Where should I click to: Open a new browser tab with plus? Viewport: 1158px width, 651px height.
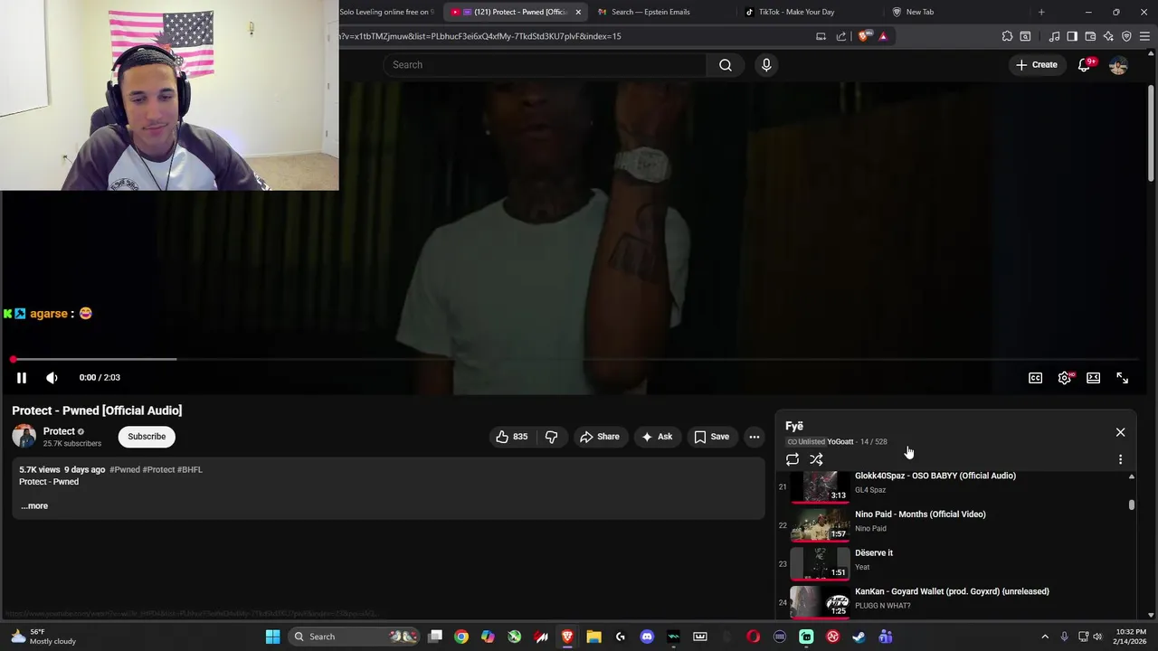[1041, 12]
